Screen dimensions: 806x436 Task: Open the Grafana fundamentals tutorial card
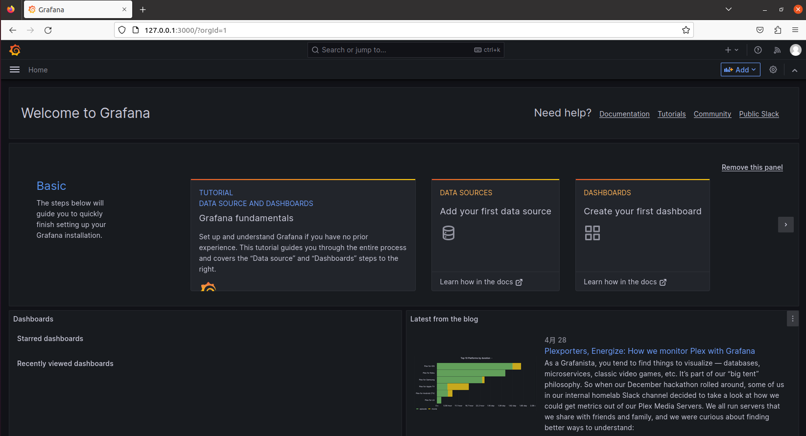click(303, 235)
